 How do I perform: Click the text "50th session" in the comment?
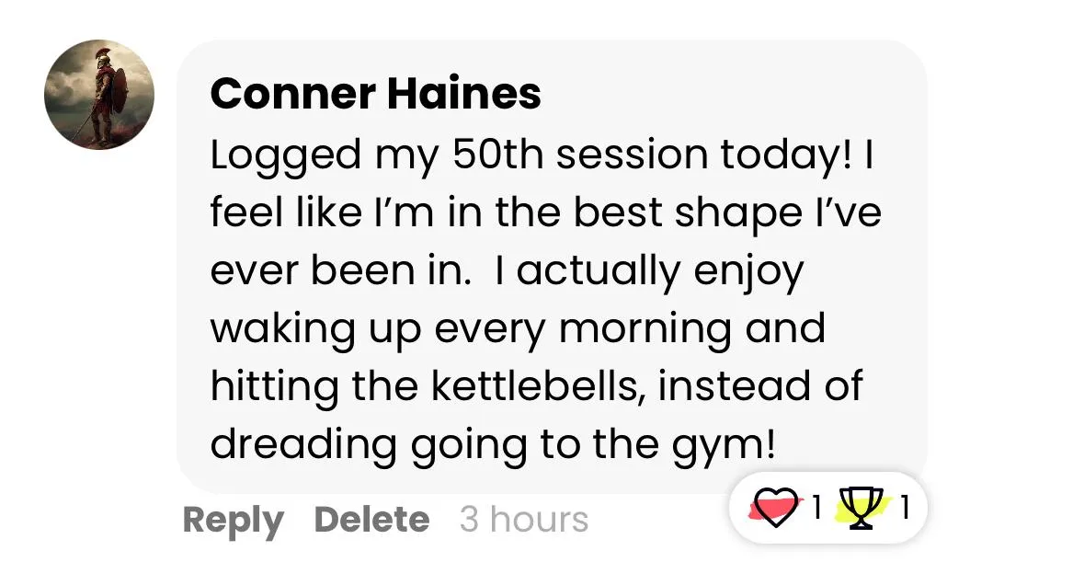[x=581, y=155]
